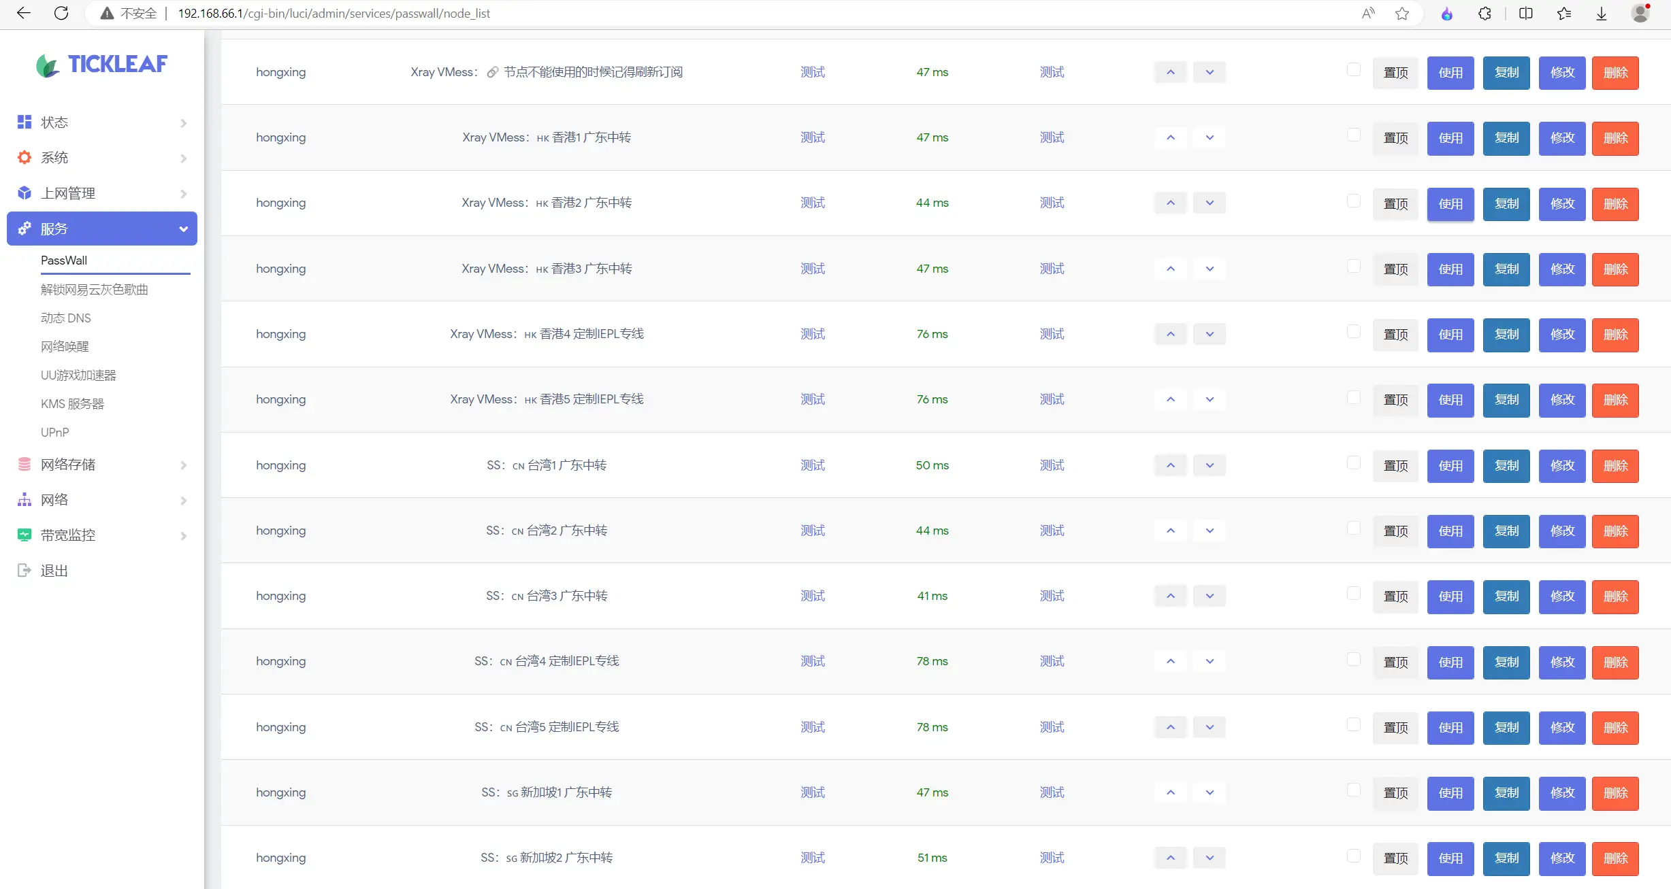Expand the 网络 menu
Screen dimensions: 1671x889
pyautogui.click(x=102, y=500)
